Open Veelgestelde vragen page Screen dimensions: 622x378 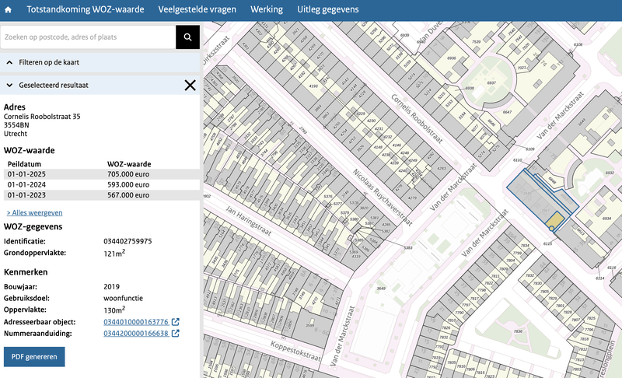197,9
